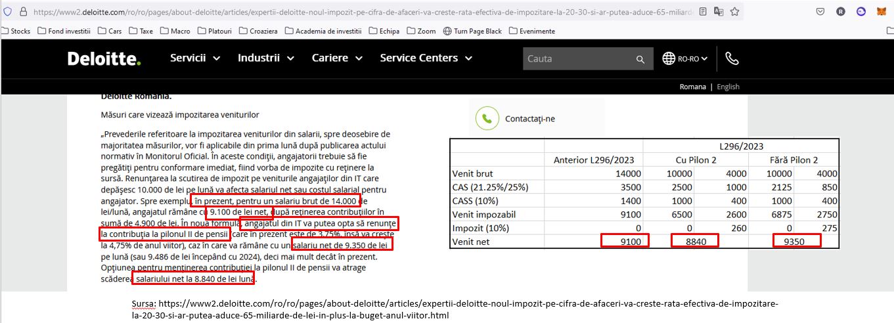Click the CAS value 2125
The height and width of the screenshot is (323, 894).
[x=782, y=187]
